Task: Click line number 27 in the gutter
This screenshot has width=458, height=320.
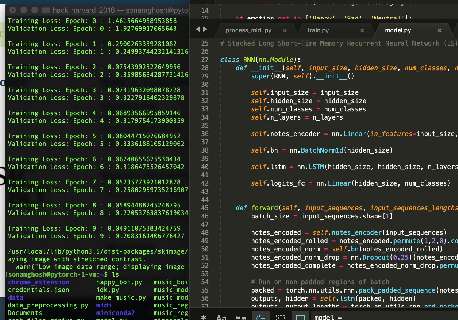Action: (205, 60)
